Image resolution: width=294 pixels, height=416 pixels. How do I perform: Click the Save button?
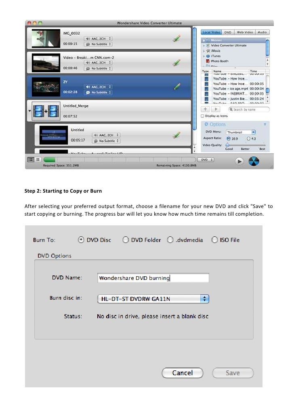pos(233,373)
